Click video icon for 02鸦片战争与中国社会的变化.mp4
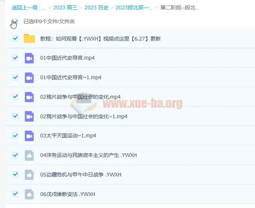 tap(29, 97)
